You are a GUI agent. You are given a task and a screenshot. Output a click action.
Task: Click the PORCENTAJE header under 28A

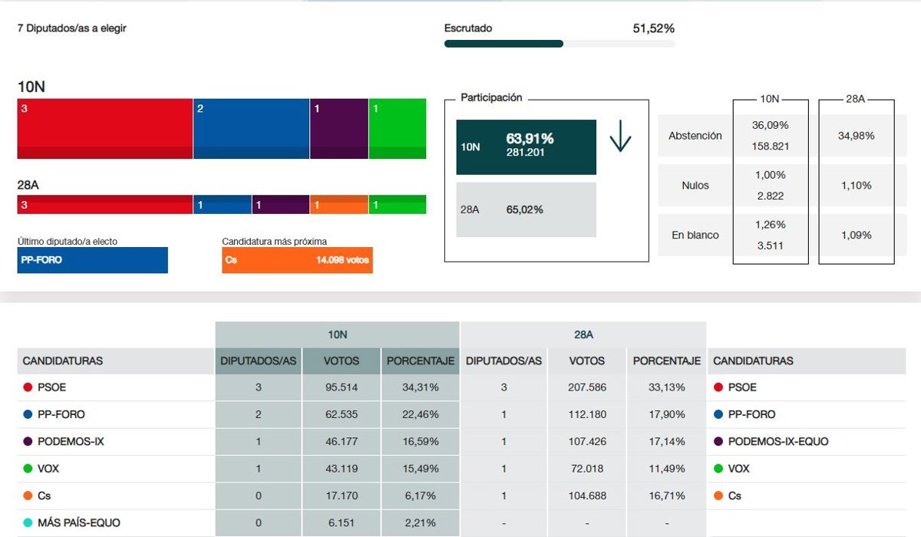point(666,361)
